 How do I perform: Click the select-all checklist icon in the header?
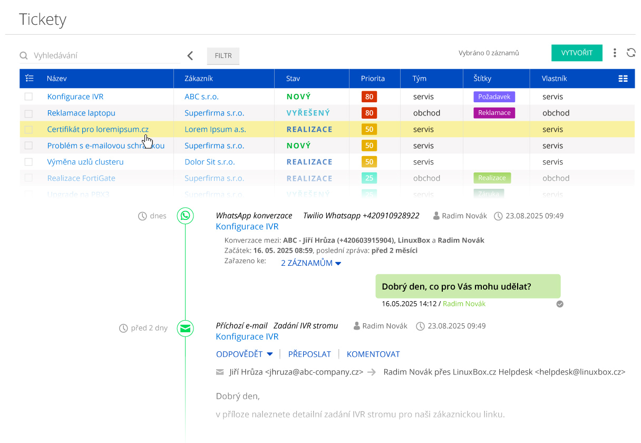click(30, 79)
